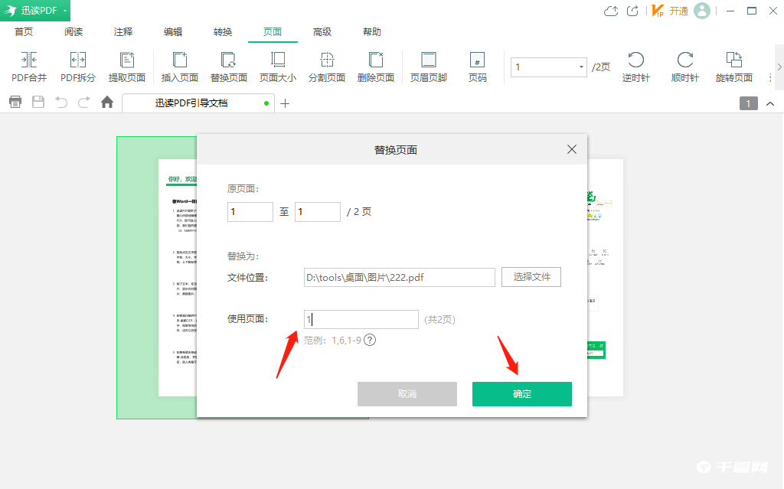Open the PDF拆分 split tool
Image resolution: width=784 pixels, height=489 pixels.
[x=77, y=67]
